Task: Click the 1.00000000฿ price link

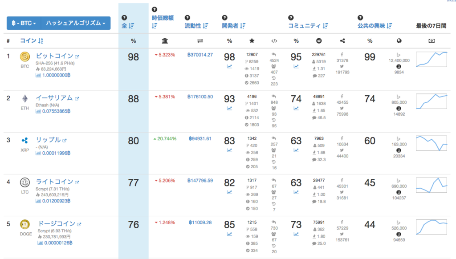Action: [53, 75]
